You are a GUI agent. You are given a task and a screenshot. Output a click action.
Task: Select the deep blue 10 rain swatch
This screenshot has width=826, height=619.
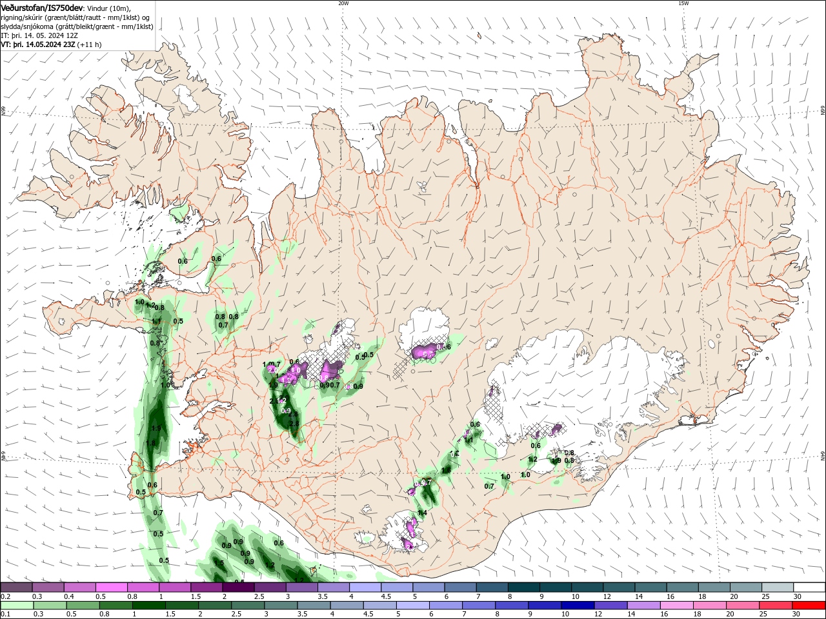[x=577, y=605]
